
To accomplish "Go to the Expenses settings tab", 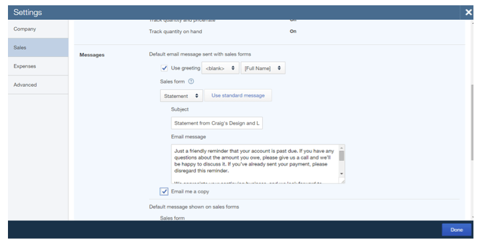I will pyautogui.click(x=38, y=66).
